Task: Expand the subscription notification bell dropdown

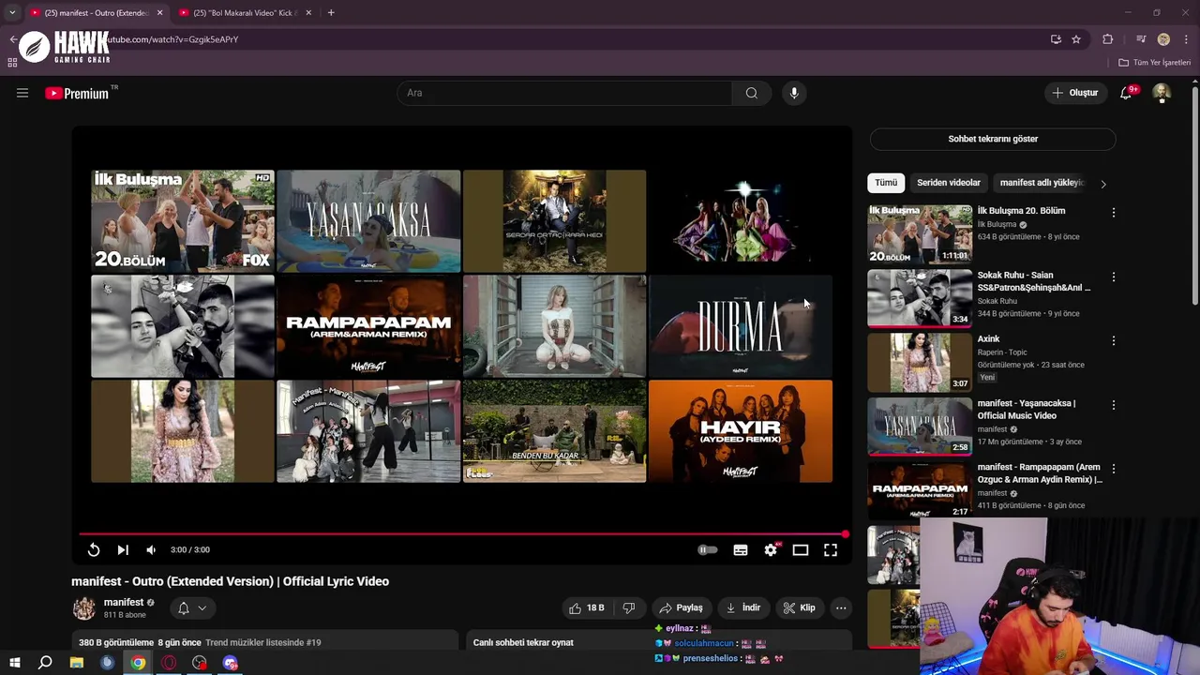Action: click(x=192, y=608)
